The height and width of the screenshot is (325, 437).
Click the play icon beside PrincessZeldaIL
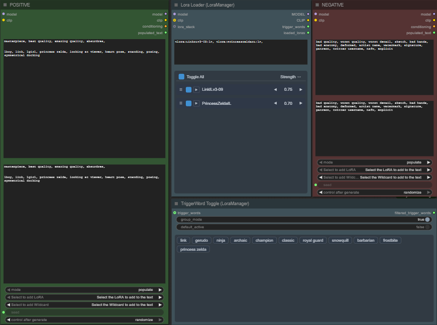[x=196, y=103]
